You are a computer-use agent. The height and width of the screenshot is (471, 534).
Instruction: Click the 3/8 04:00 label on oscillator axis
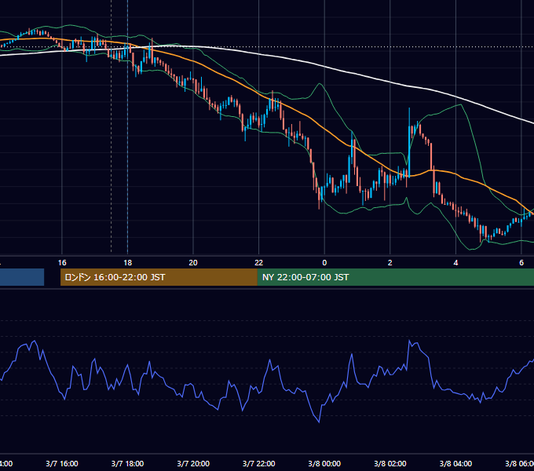tap(455, 463)
